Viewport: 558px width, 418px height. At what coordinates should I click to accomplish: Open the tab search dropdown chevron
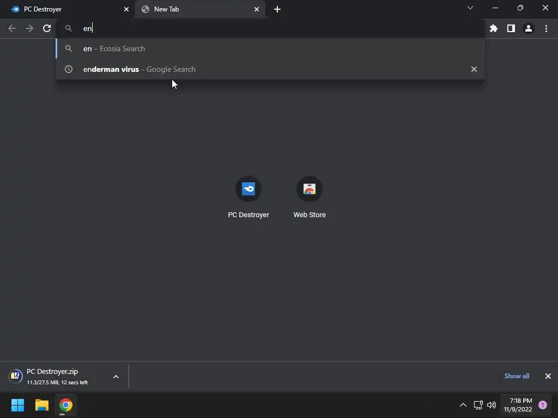pos(470,8)
